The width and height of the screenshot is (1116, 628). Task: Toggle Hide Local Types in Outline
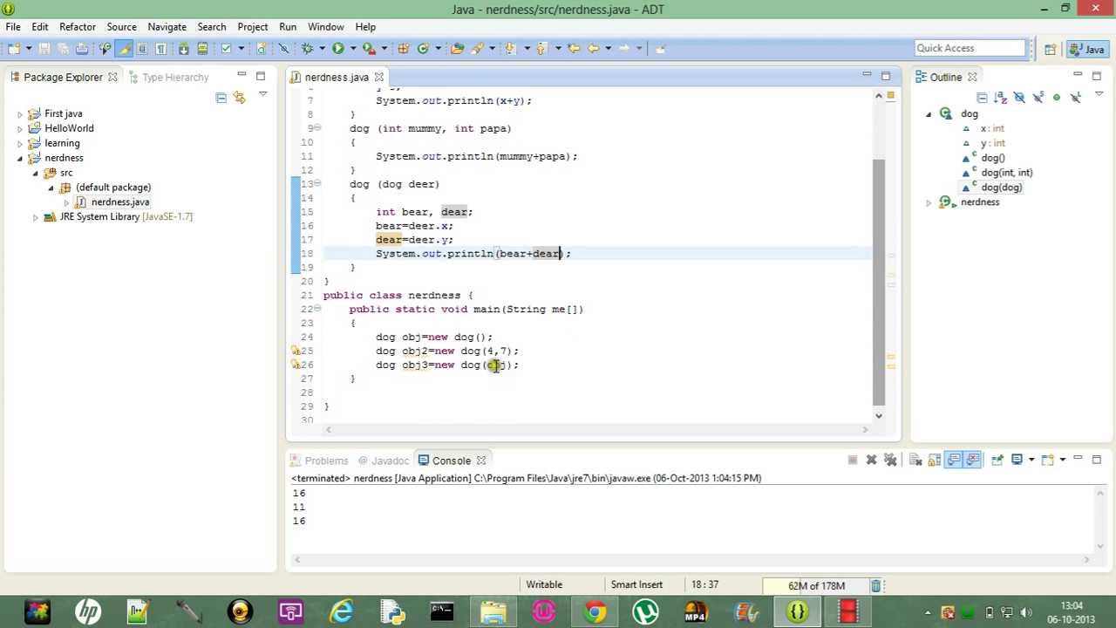[1075, 97]
